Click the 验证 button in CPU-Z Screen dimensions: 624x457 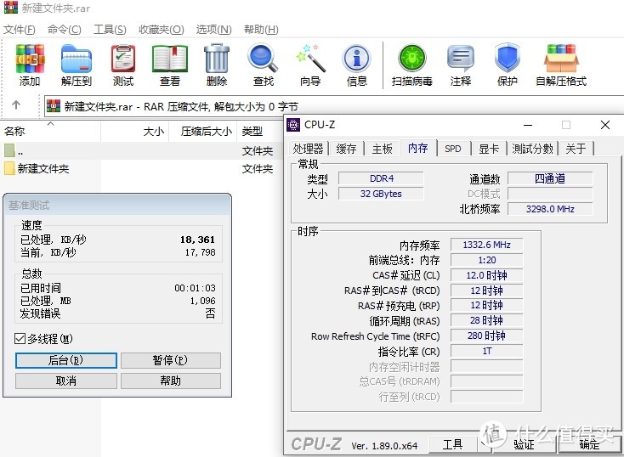[524, 444]
